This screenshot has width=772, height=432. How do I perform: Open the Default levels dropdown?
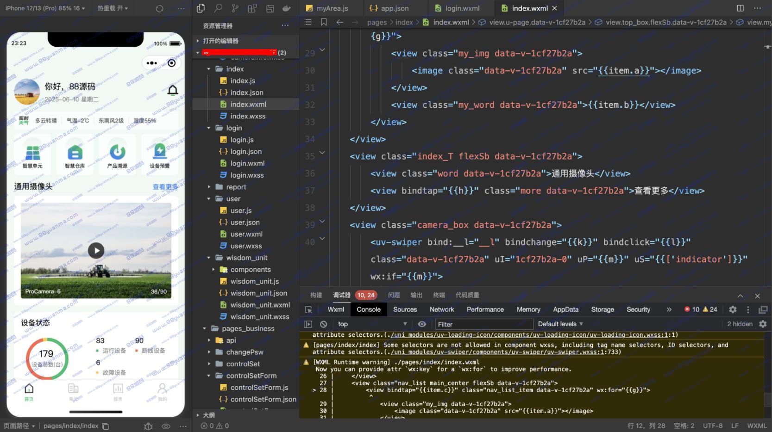tap(560, 324)
